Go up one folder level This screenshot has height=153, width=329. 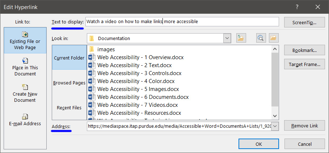click(x=240, y=38)
